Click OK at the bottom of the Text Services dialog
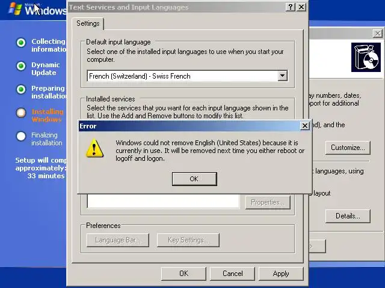The width and height of the screenshot is (385, 288). (x=183, y=274)
